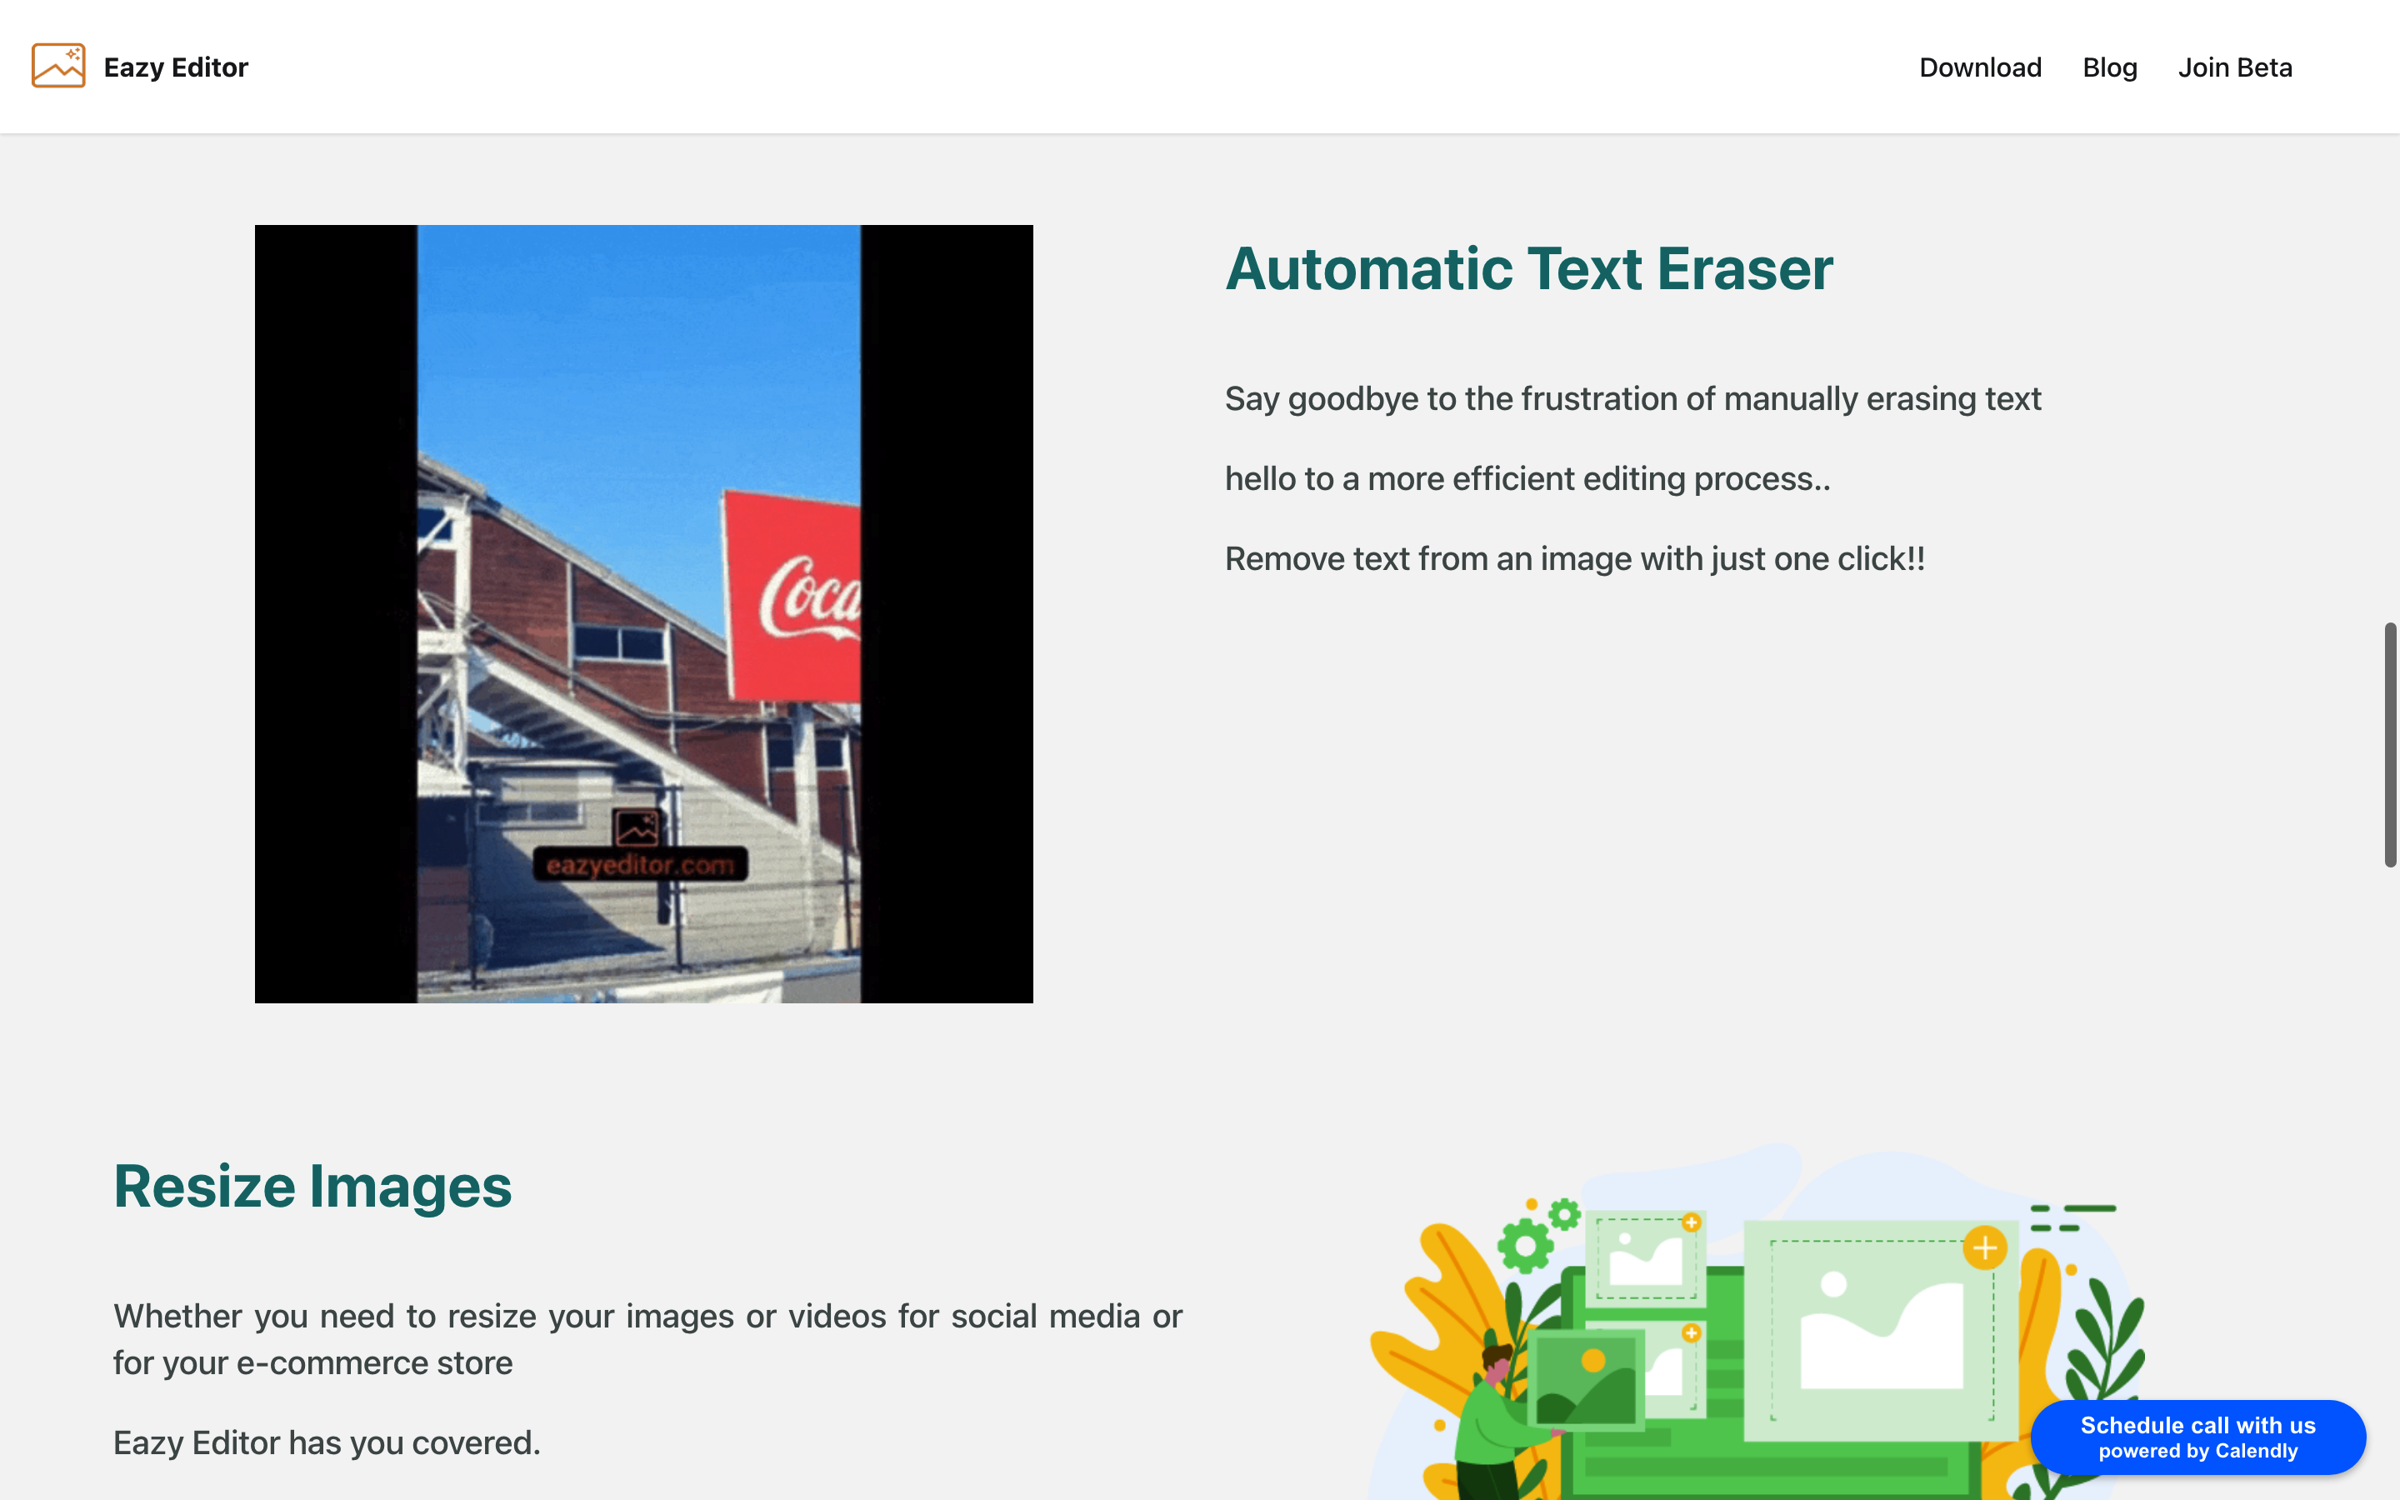Screen dimensions: 2400x1500
Task: Click text 'Say goodbye to the frustration'
Action: [x=1451, y=399]
